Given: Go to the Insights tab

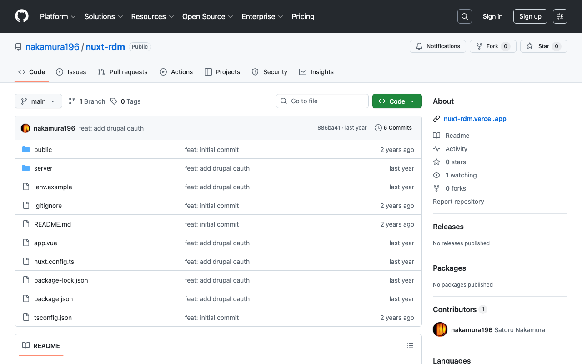Looking at the screenshot, I should (316, 72).
